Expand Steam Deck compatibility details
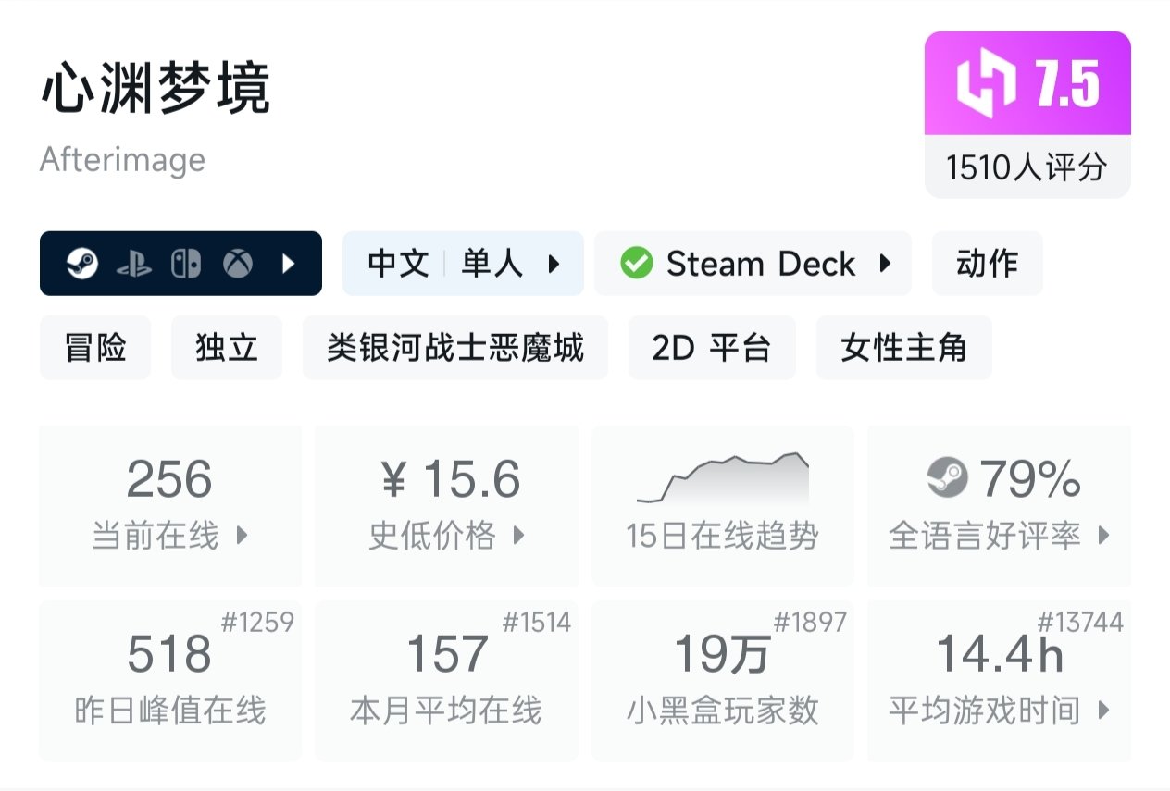 pyautogui.click(x=885, y=265)
